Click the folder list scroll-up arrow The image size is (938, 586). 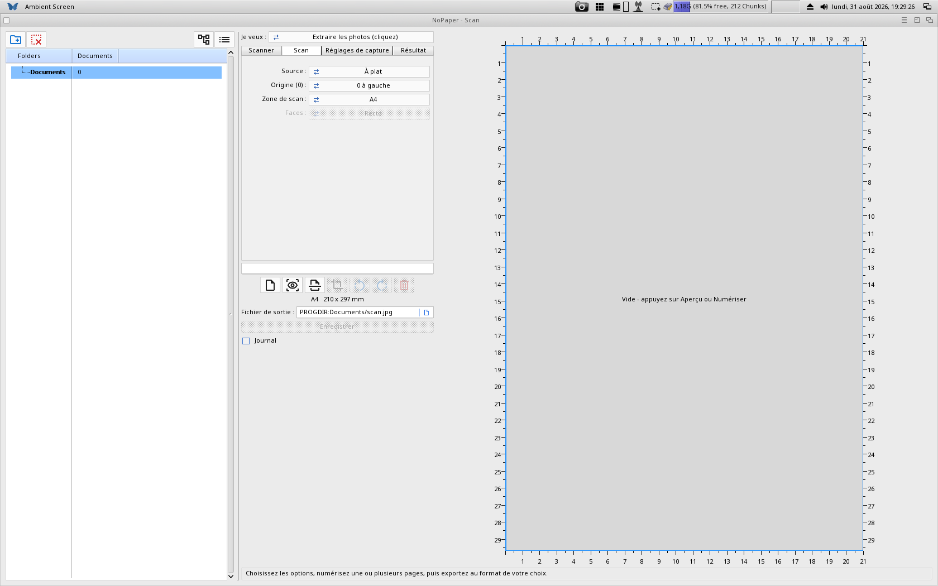pos(231,52)
